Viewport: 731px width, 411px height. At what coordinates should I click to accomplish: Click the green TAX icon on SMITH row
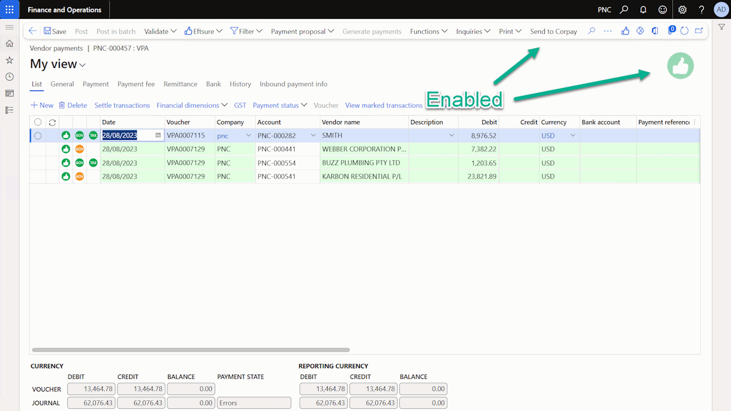coord(93,135)
